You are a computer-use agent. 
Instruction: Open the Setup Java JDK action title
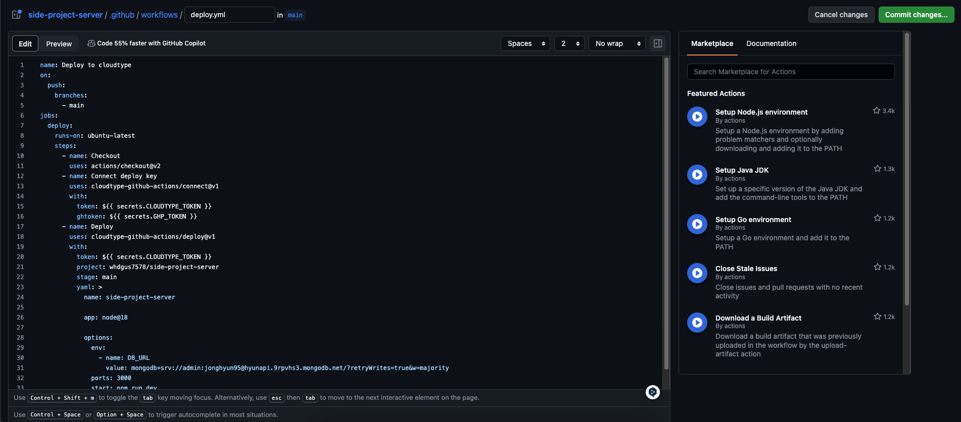742,170
